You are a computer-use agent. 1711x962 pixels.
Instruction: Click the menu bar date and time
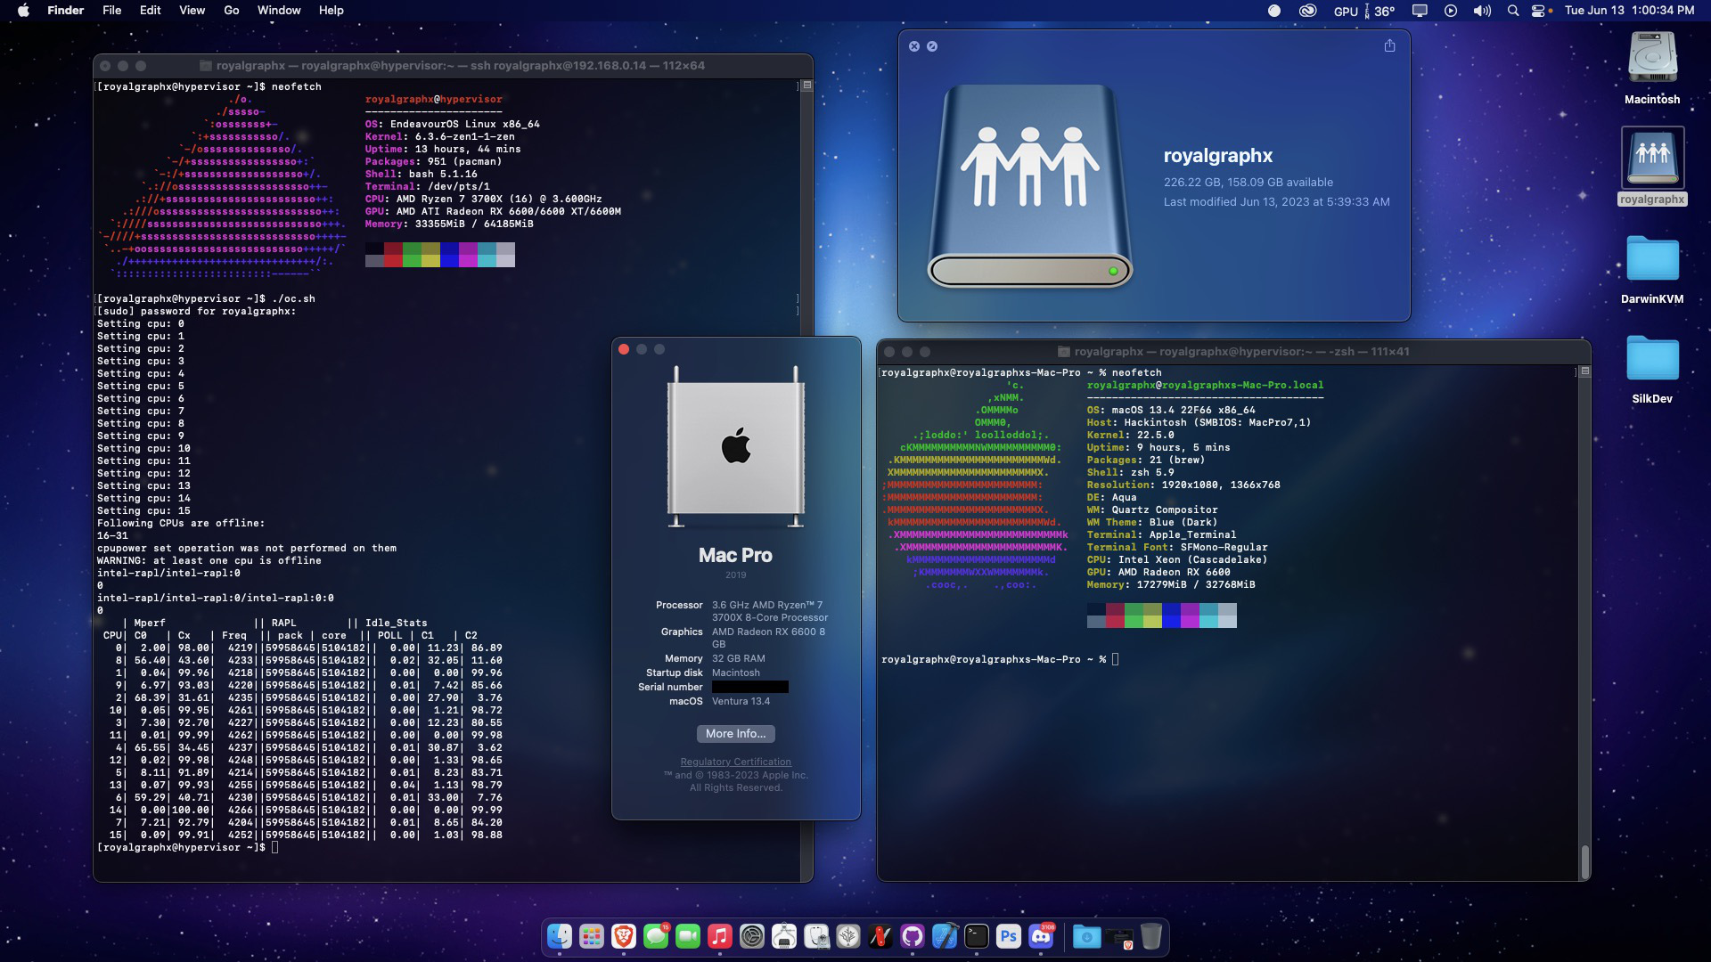tap(1629, 11)
